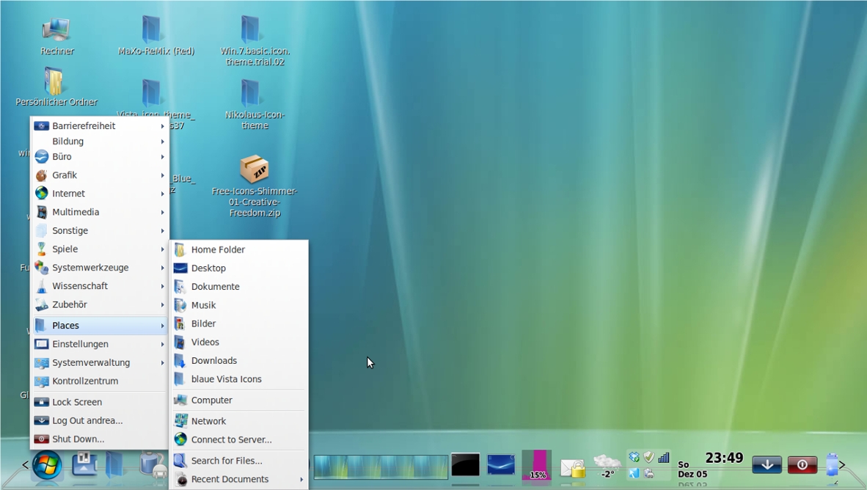Open the Büro submenu

point(100,157)
